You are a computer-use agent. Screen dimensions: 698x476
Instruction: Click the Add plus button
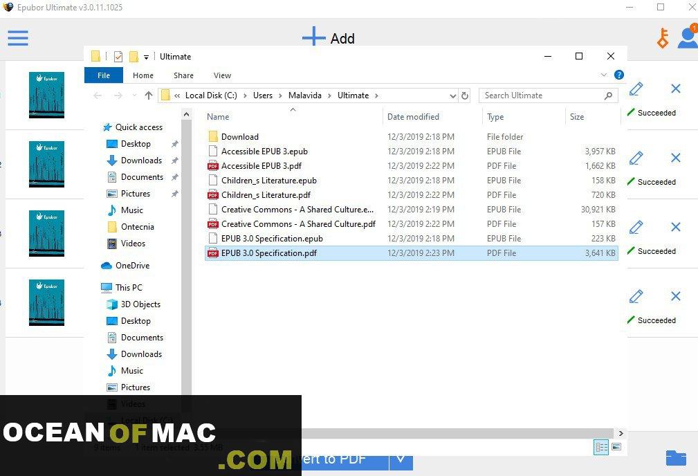(x=328, y=37)
